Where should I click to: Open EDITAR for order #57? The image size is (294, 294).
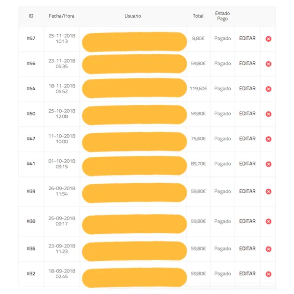pyautogui.click(x=247, y=38)
